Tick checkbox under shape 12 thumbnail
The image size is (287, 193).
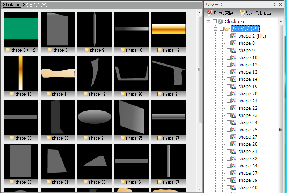click(x=160, y=50)
